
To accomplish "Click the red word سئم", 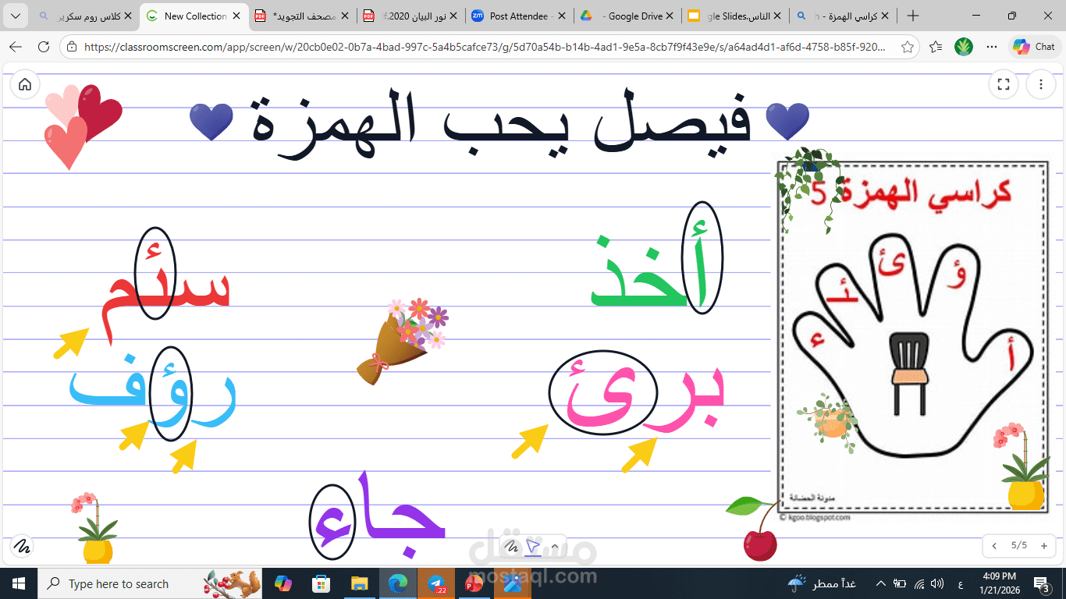I will pyautogui.click(x=168, y=285).
